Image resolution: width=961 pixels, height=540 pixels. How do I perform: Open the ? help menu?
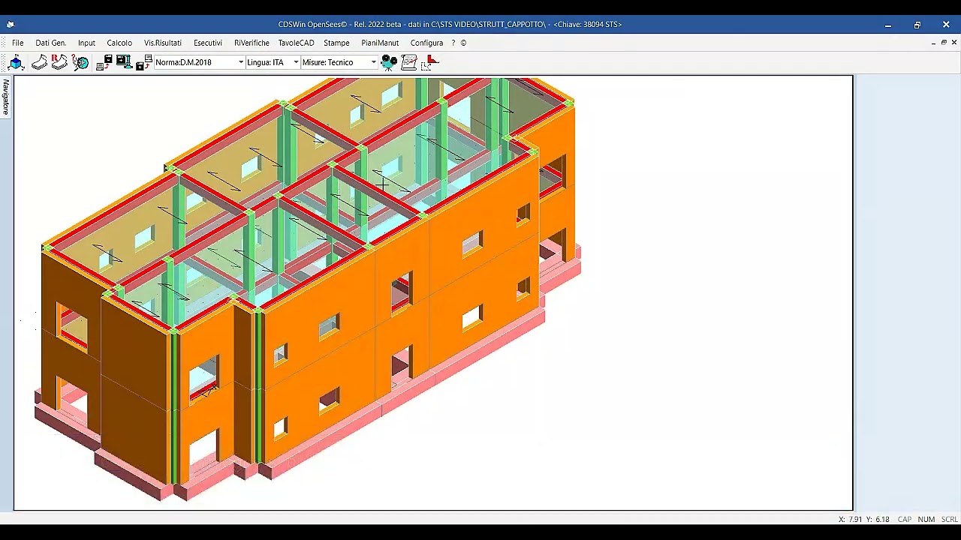click(x=453, y=43)
